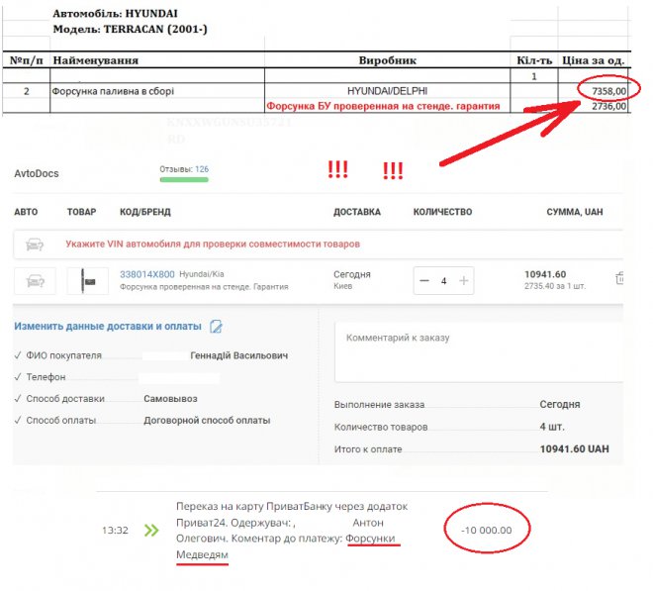Delete the item using trash icon
Viewport: 653px width, 591px height.
619,280
